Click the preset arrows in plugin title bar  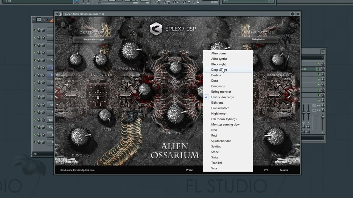coord(293,14)
